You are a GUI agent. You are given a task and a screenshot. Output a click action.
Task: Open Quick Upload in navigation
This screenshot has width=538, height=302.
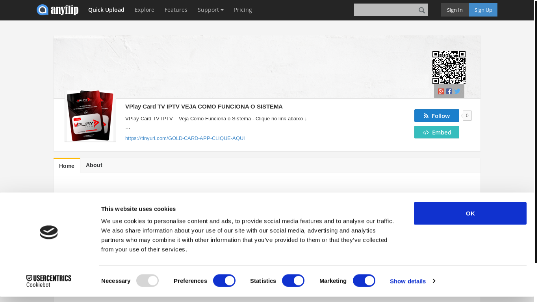pyautogui.click(x=106, y=10)
